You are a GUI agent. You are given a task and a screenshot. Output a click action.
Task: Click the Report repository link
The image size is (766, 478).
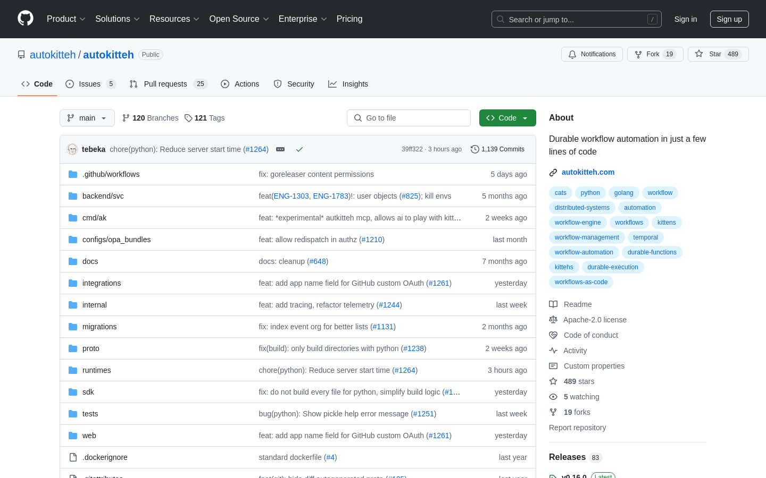tap(577, 428)
